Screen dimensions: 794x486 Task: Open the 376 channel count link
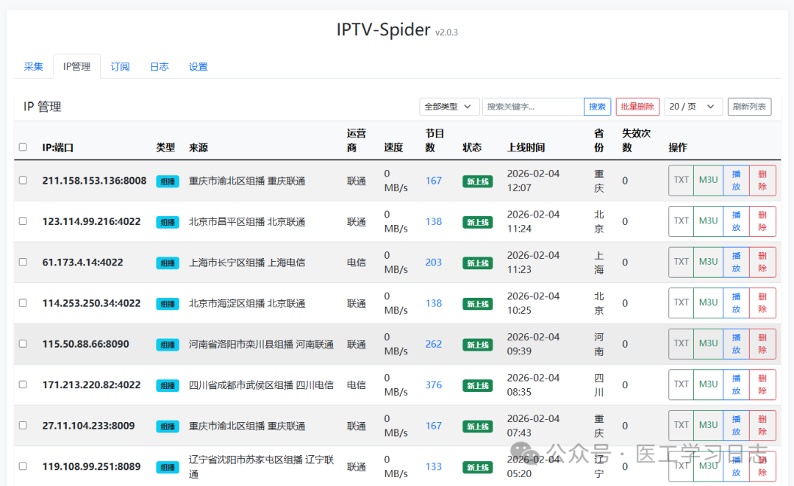tap(434, 385)
